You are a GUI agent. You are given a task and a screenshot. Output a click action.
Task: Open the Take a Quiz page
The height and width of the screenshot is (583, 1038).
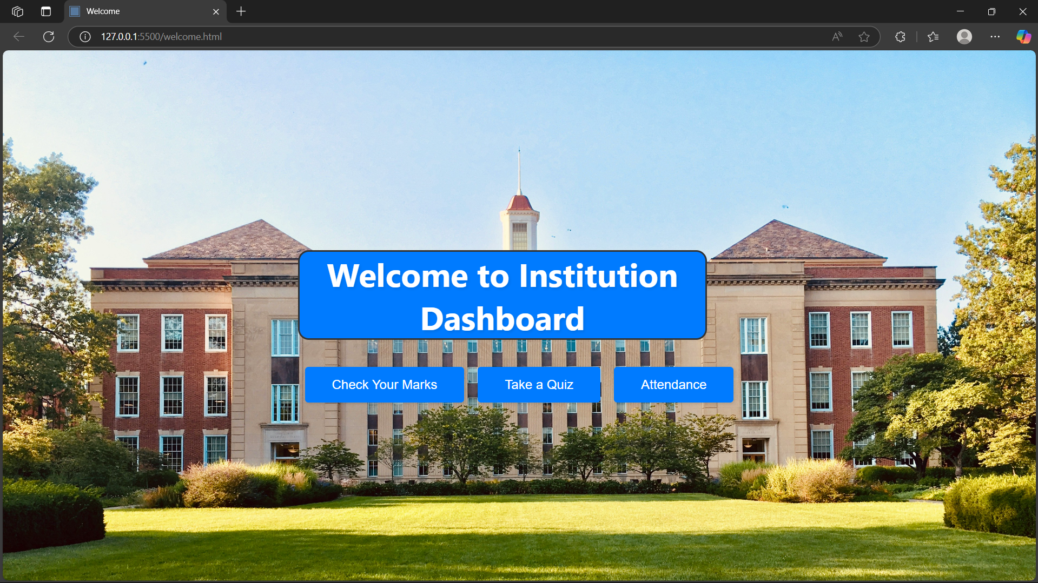(x=539, y=385)
